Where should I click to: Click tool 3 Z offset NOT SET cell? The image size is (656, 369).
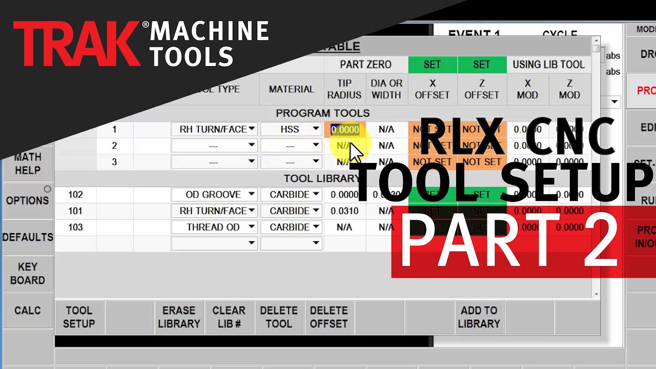tap(481, 162)
